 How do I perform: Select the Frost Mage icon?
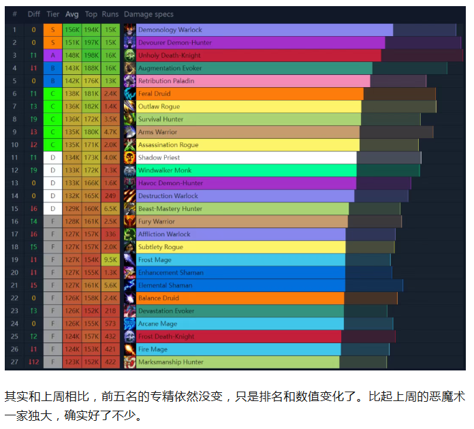(129, 260)
